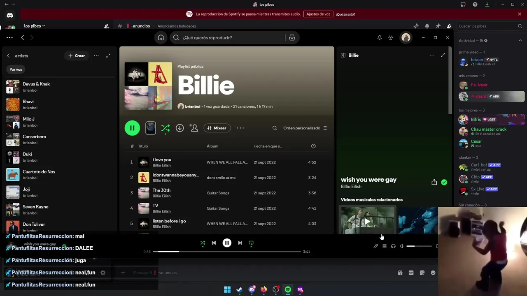Go back using Spotify's top-bar back arrow
Viewport: 527px width, 296px height.
click(x=23, y=37)
